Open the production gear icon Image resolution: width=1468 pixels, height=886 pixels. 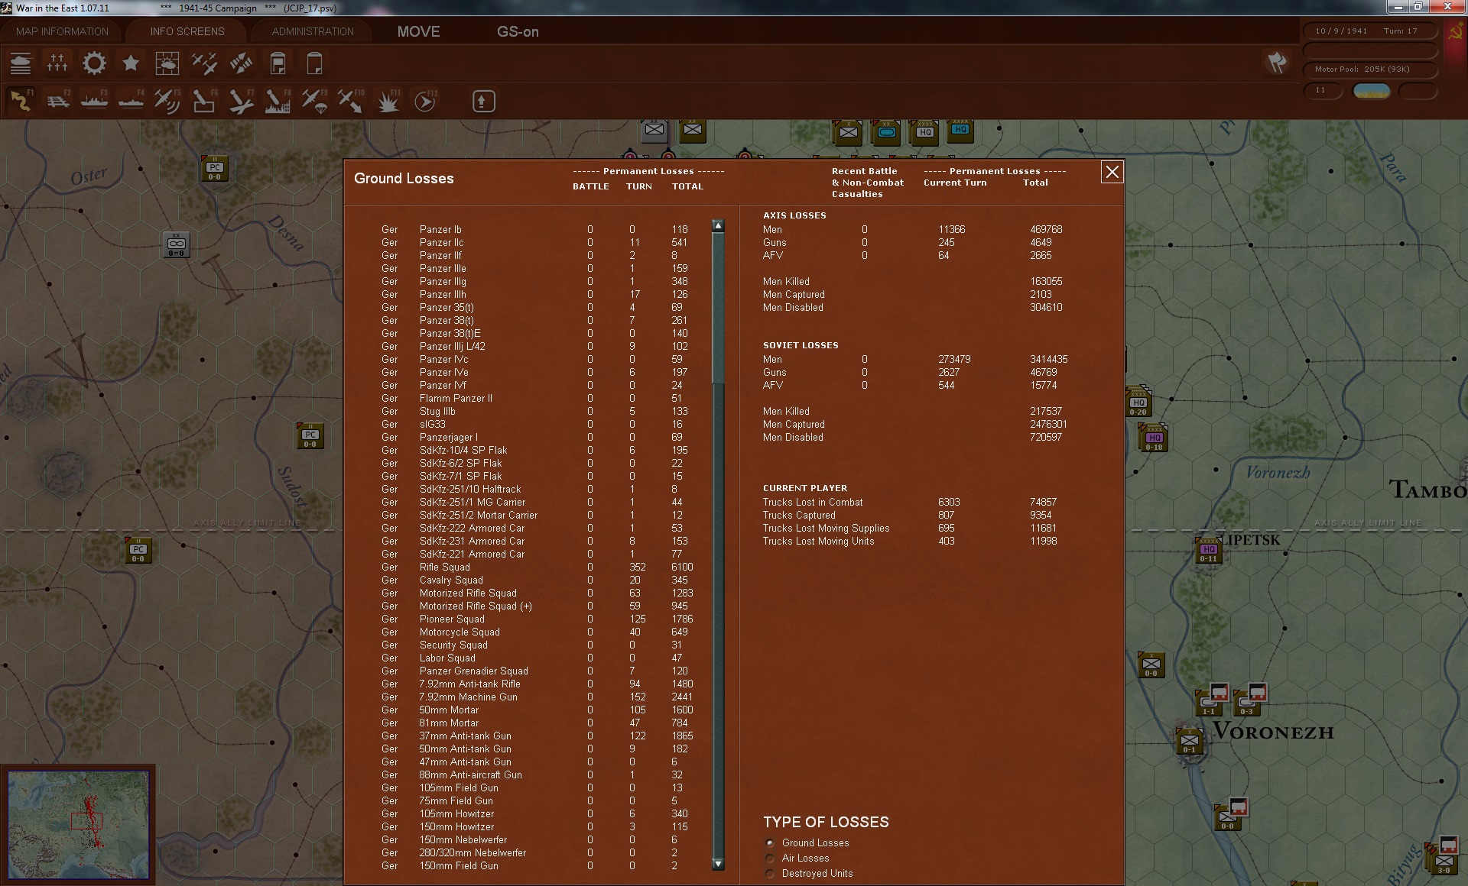(x=94, y=63)
